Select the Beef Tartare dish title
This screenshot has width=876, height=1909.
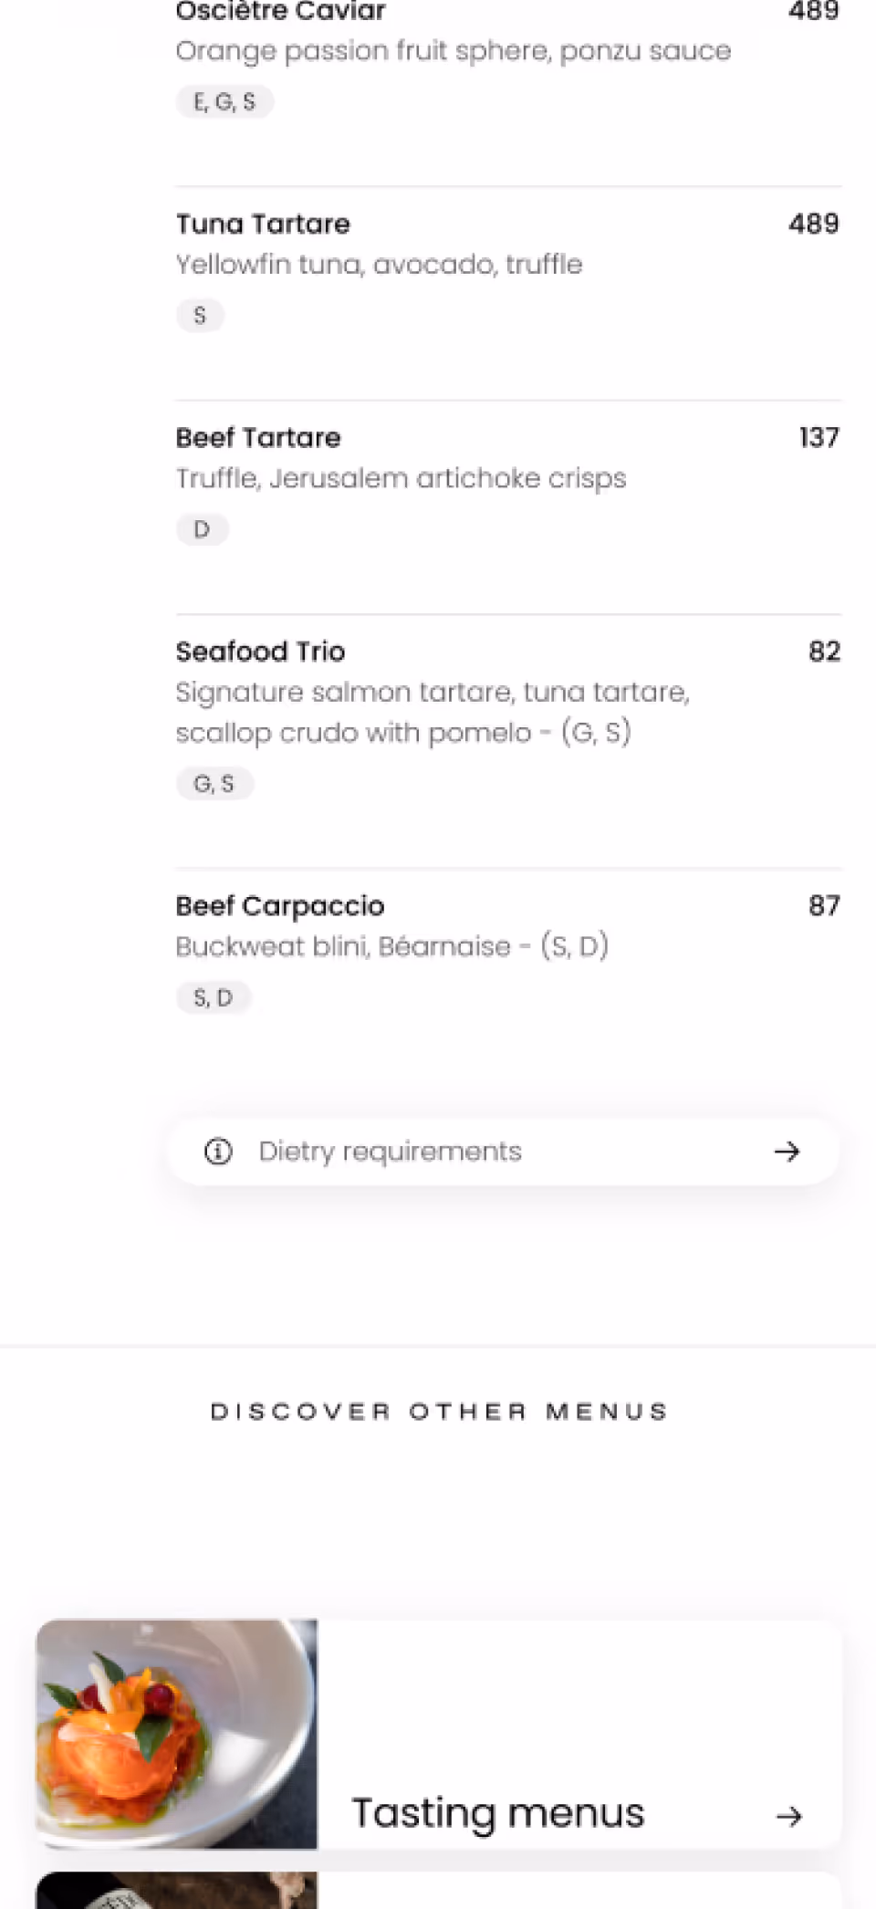(x=258, y=438)
